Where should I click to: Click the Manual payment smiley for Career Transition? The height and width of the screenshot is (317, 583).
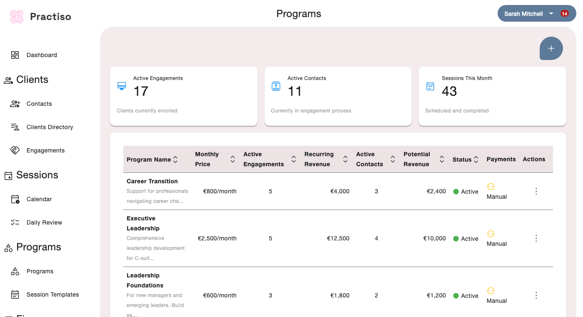click(491, 187)
